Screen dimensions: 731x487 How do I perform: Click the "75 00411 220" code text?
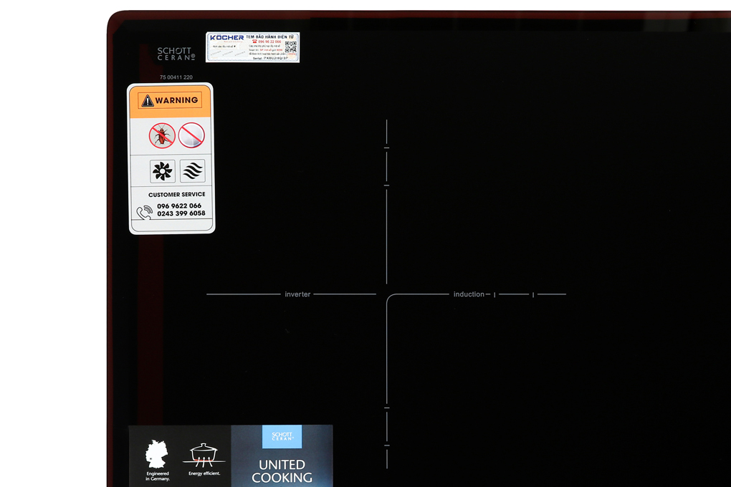click(176, 77)
